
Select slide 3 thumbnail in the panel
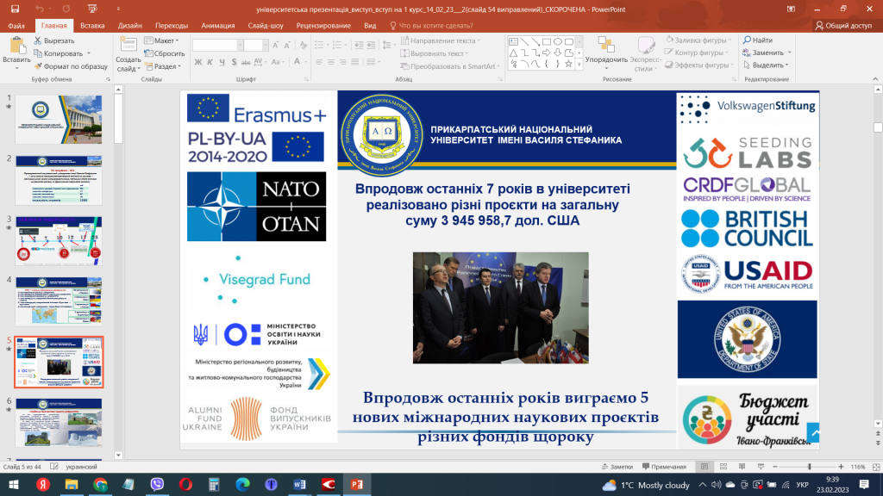click(x=58, y=240)
